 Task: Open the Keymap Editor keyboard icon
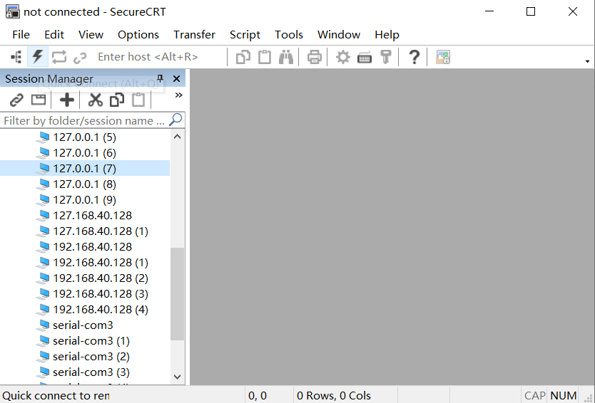(365, 58)
